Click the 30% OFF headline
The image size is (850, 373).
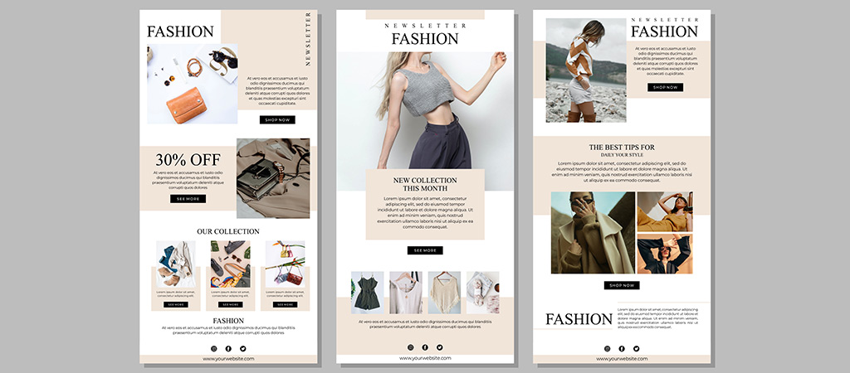click(x=188, y=160)
